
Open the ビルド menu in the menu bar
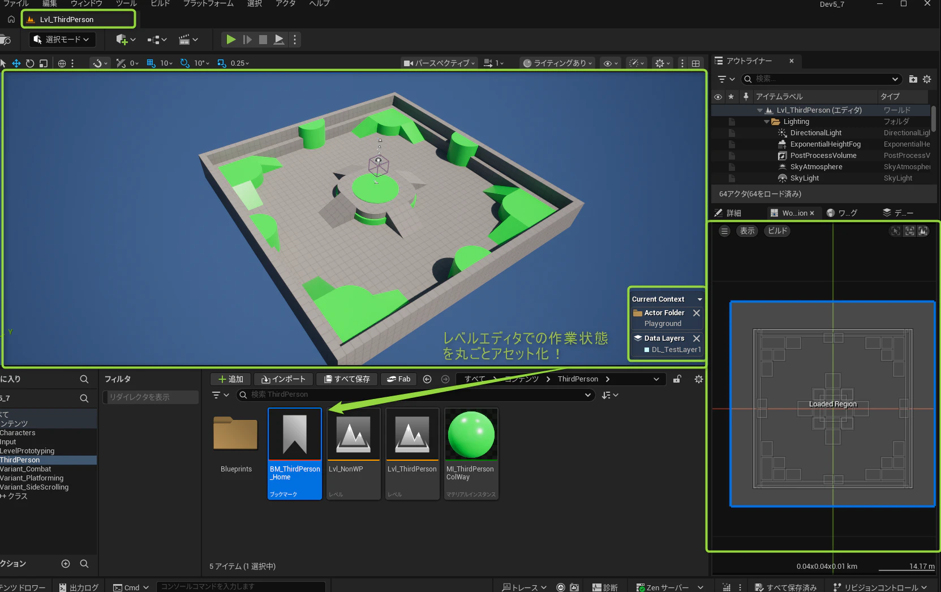[160, 4]
